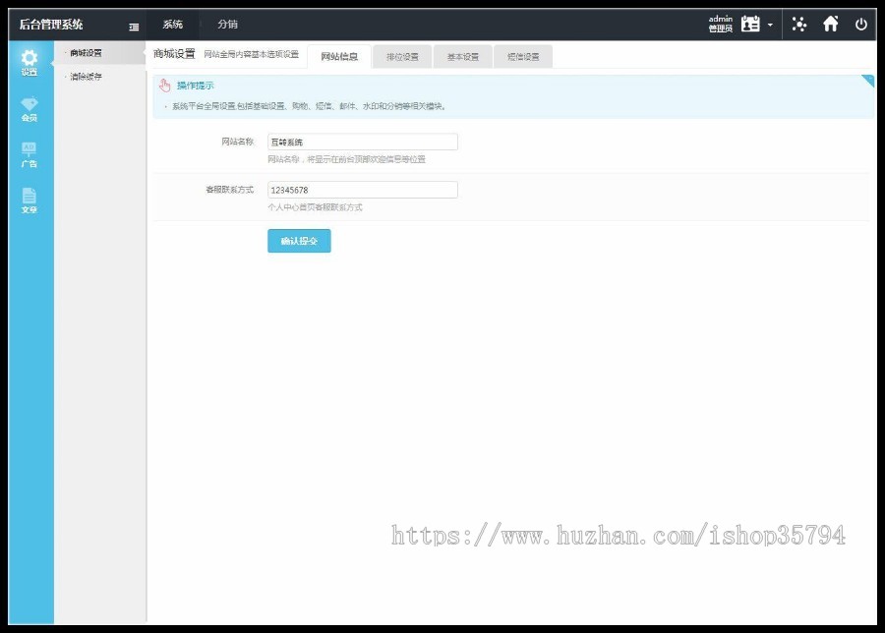Click the '个人中心首页客服联系方式' hint text
Screen dimensions: 885x633
315,207
